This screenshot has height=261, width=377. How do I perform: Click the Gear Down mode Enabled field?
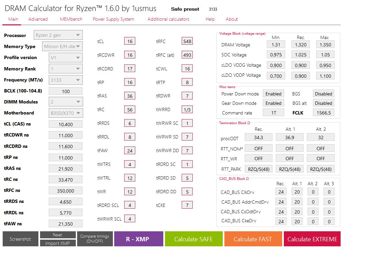pos(273,103)
